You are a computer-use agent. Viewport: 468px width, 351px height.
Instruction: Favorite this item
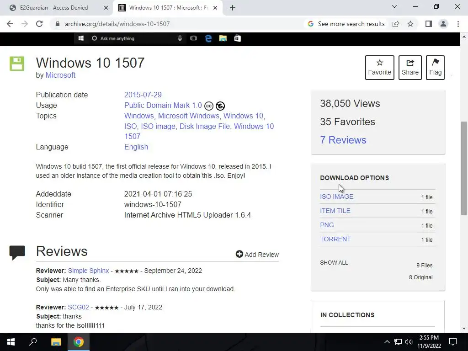[x=379, y=68]
